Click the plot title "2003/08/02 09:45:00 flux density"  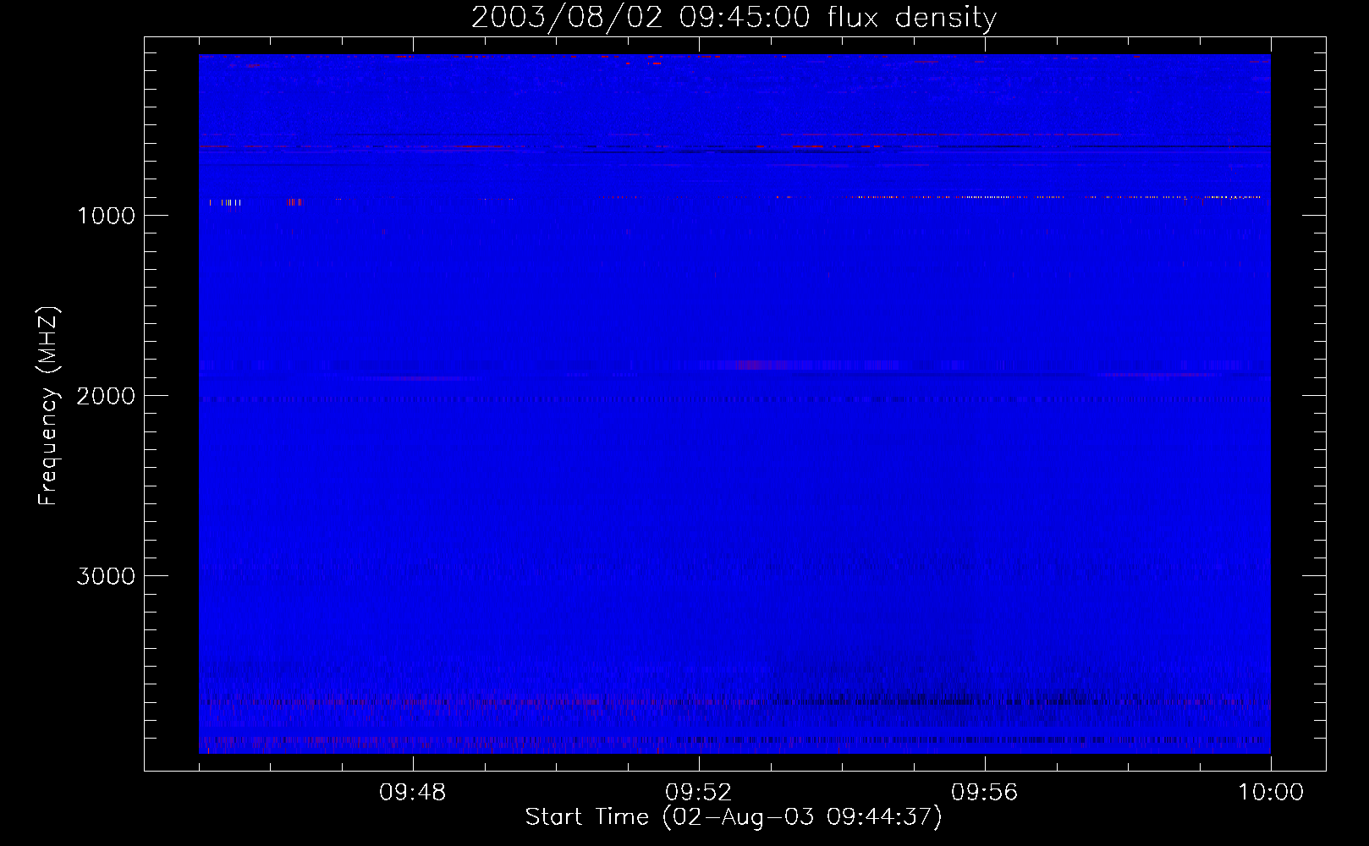click(734, 18)
